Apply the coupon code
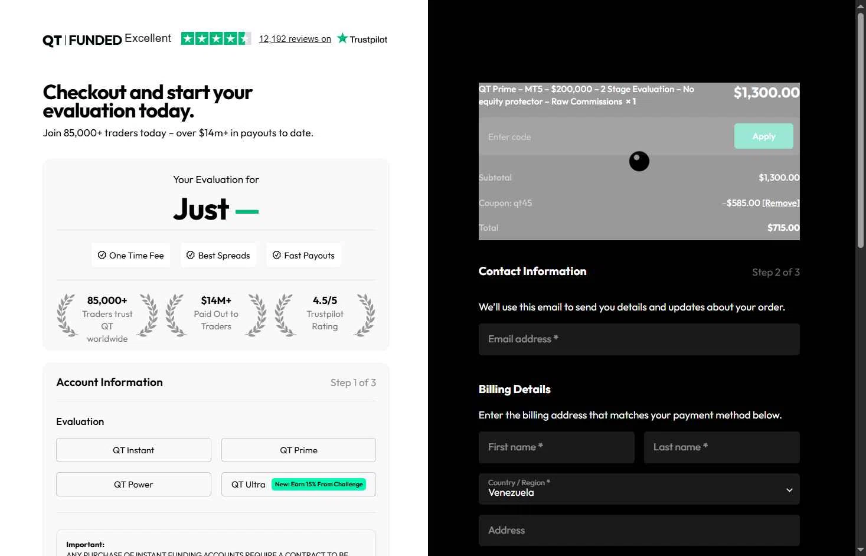The image size is (866, 556). pyautogui.click(x=764, y=136)
